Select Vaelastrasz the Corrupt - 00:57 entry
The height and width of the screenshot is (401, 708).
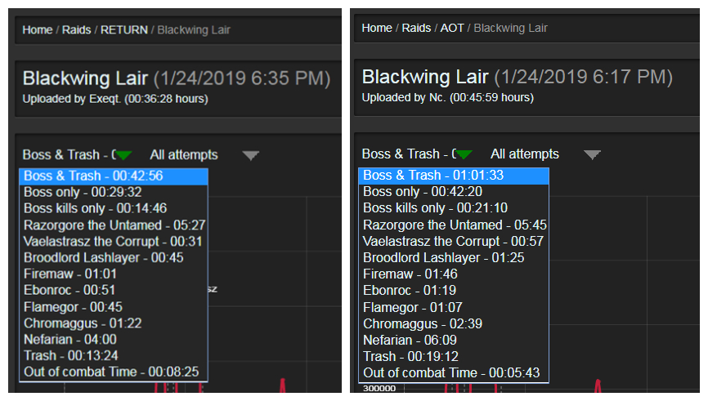pos(453,241)
